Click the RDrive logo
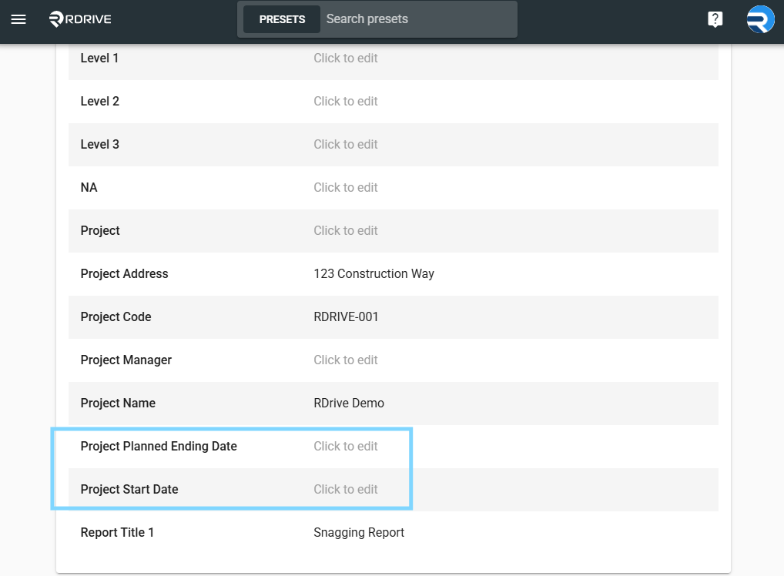 point(80,19)
